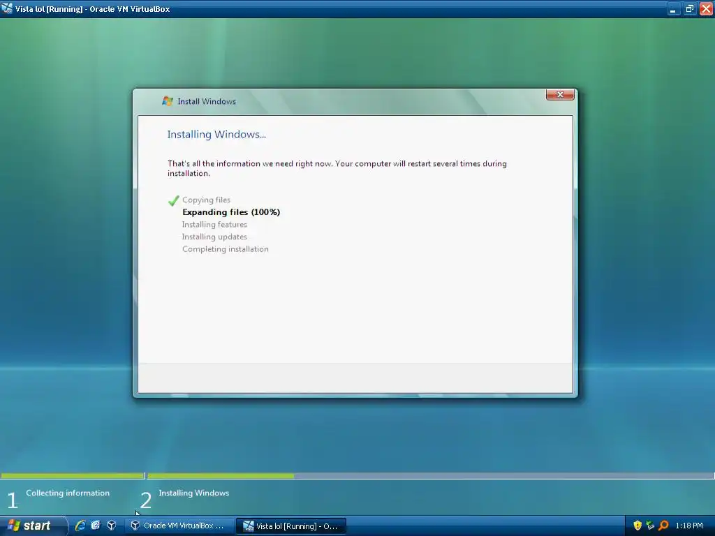
Task: Open the network tray icon
Action: coord(650,526)
